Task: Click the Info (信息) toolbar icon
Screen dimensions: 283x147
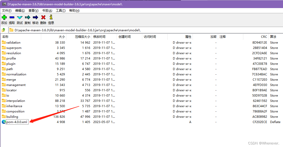Action: tap(51, 17)
